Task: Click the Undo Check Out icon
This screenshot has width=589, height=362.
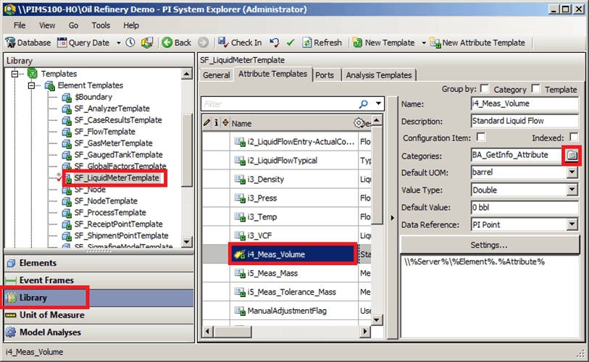Action: tap(275, 43)
